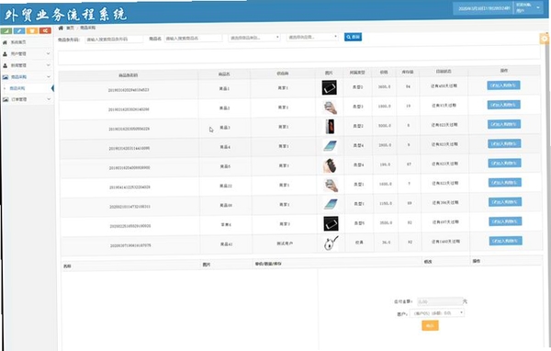This screenshot has height=351, width=551.
Task: Click the blue 查询 search button
Action: [x=354, y=37]
